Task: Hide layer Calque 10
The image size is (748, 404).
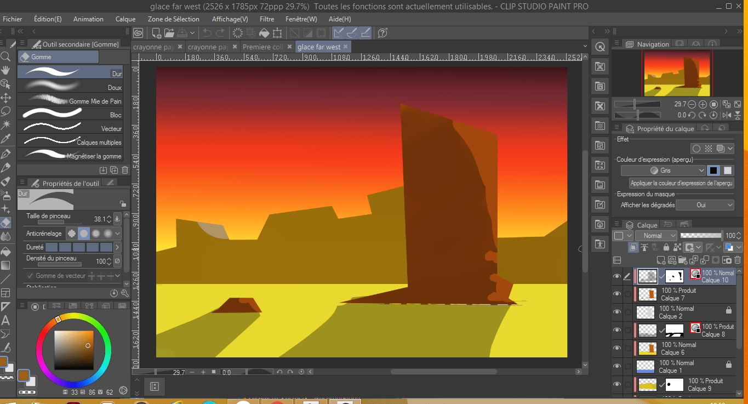Action: coord(617,276)
